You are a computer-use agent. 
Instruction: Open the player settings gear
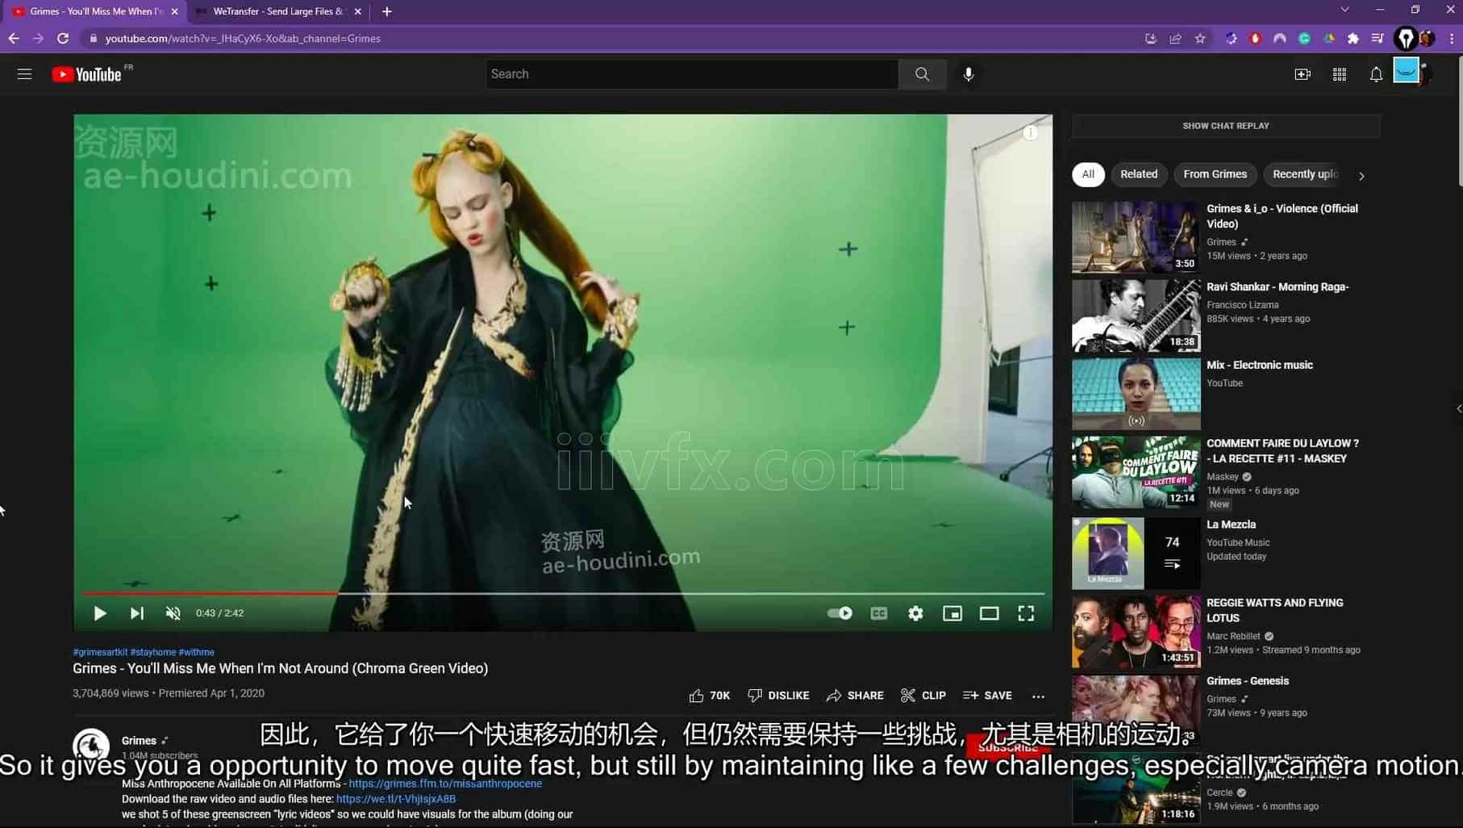[915, 613]
